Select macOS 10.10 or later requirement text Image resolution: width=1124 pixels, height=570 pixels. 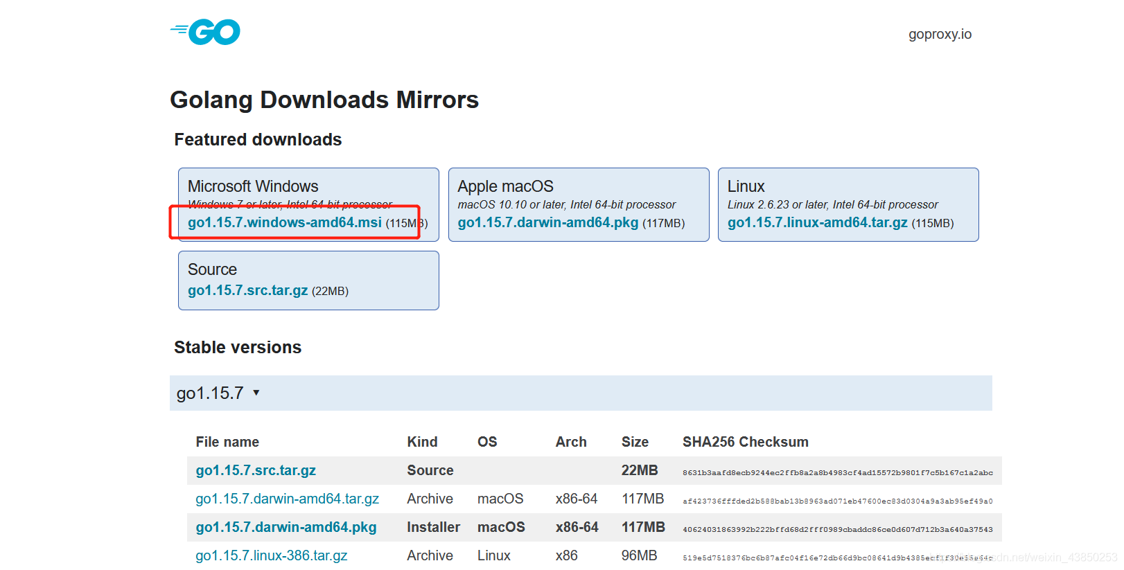[566, 204]
